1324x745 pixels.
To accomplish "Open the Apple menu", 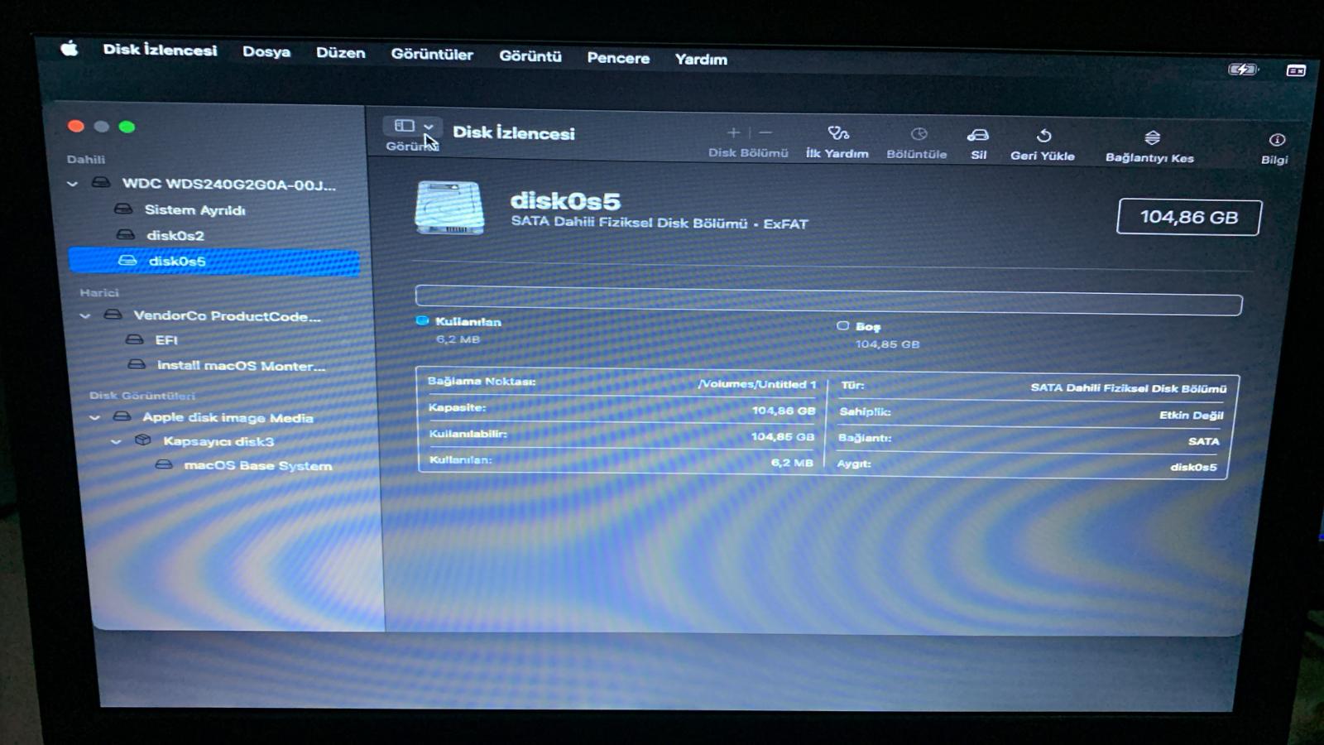I will (x=70, y=49).
